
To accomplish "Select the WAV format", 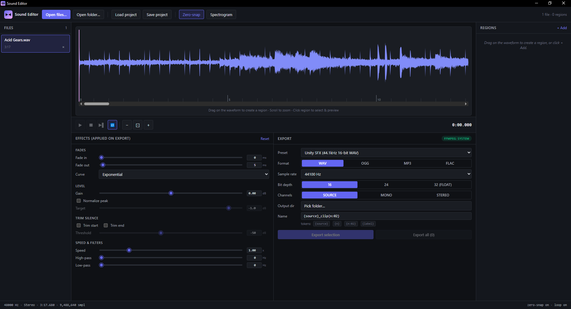I will pyautogui.click(x=323, y=163).
